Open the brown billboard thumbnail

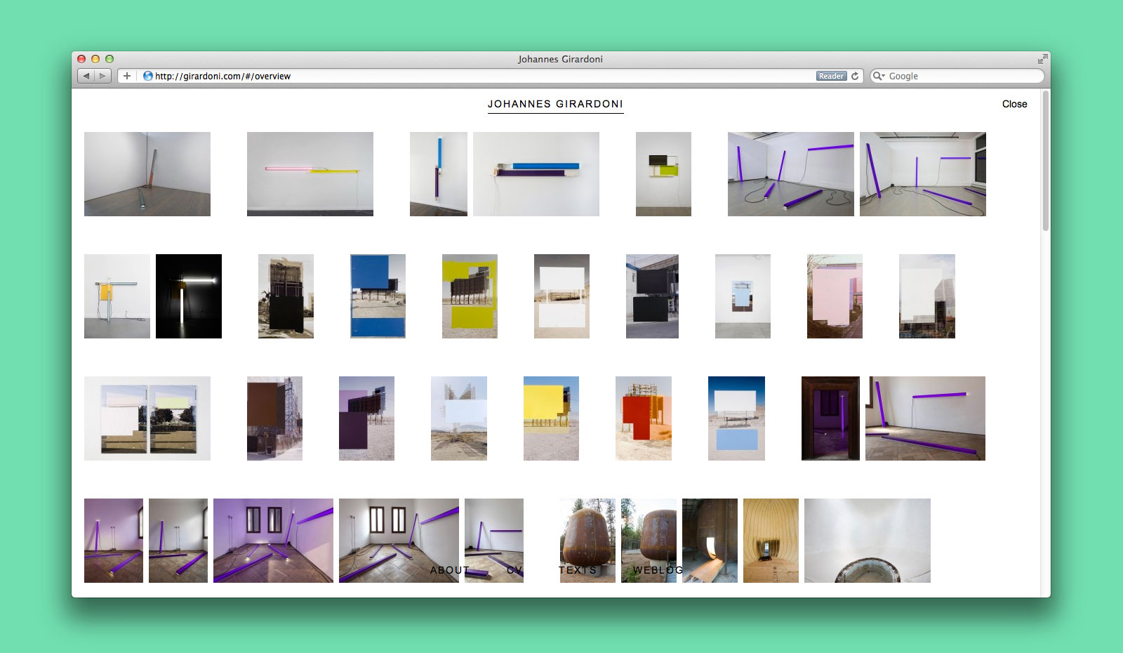[274, 418]
